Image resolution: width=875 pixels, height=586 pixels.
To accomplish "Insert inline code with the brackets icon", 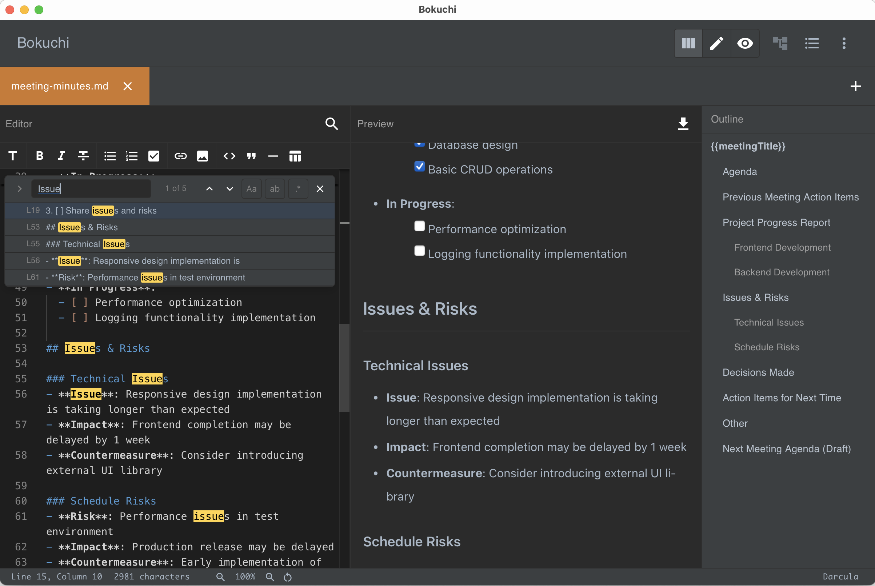I will coord(229,156).
